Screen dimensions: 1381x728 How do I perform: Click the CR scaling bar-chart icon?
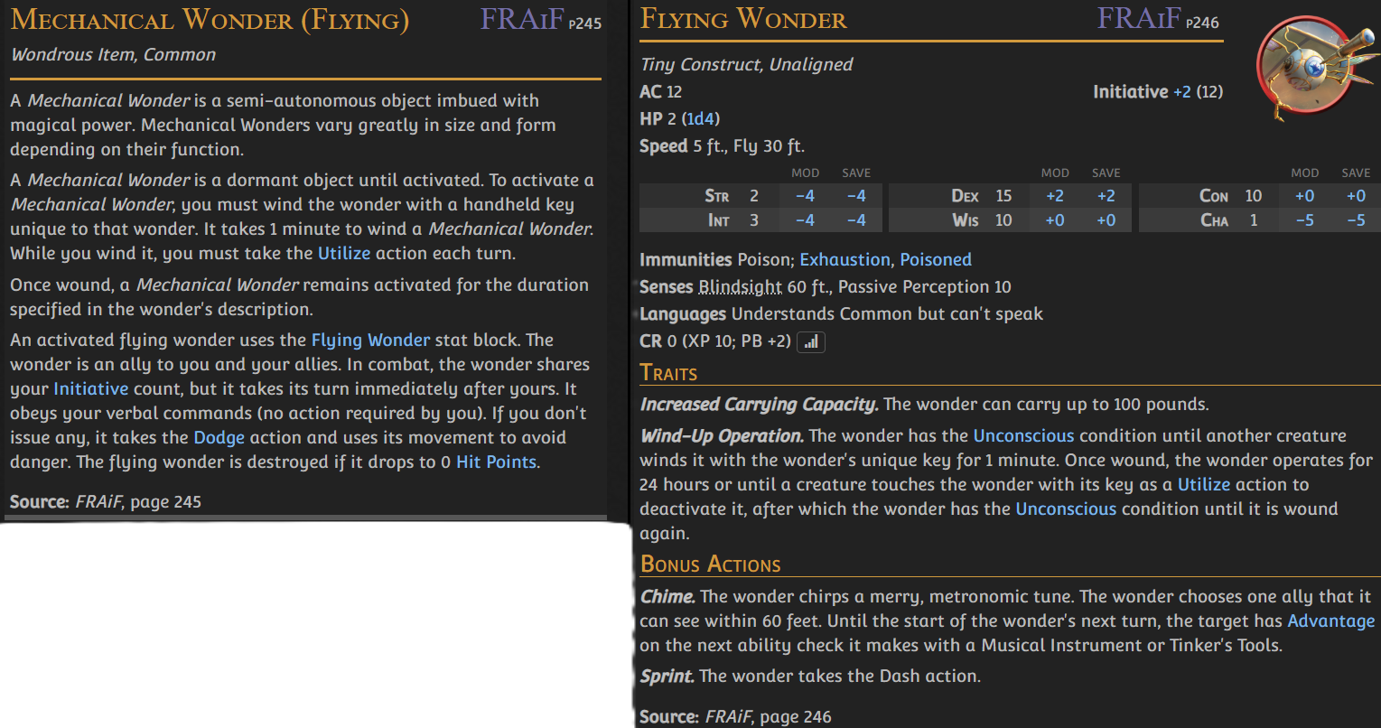click(811, 341)
